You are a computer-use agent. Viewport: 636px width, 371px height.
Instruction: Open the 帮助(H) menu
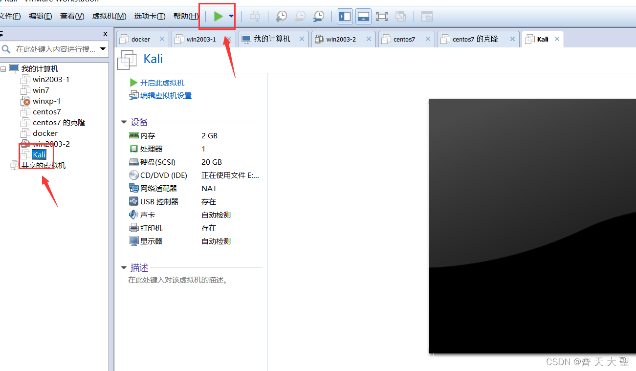tap(186, 16)
